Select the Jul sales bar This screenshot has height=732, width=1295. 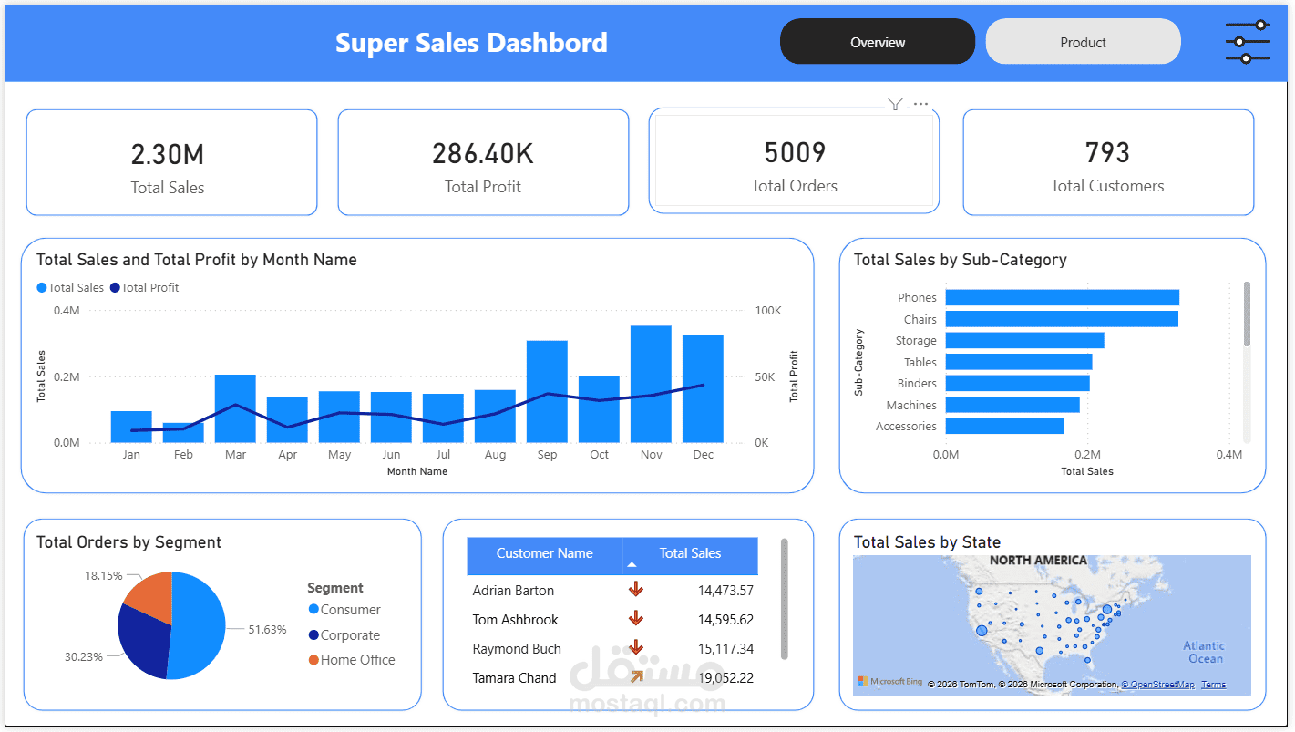(x=443, y=418)
